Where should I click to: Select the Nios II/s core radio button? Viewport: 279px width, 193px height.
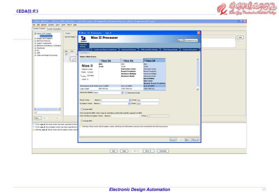[x=123, y=61]
